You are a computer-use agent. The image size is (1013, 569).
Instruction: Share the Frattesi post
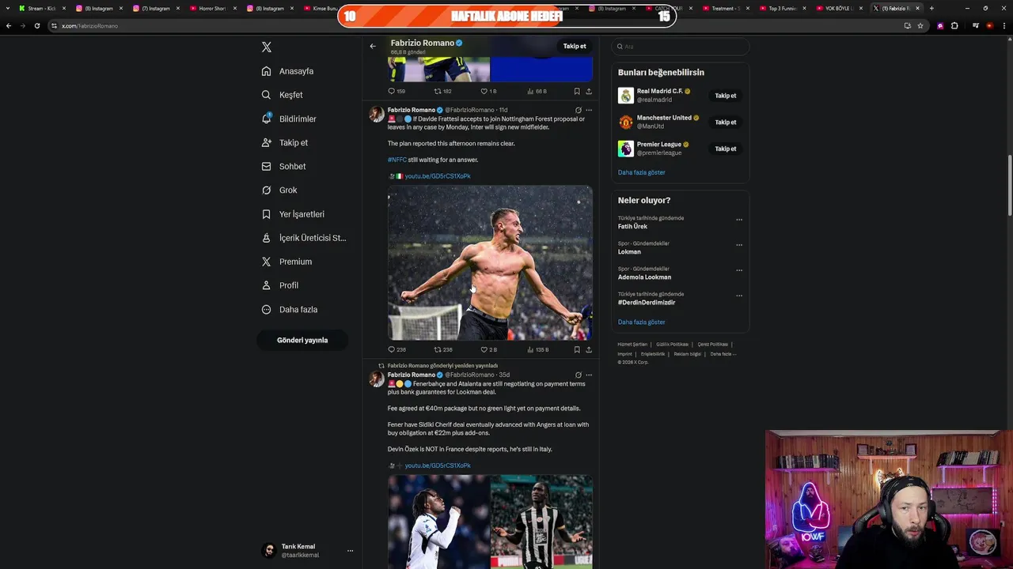(x=589, y=349)
